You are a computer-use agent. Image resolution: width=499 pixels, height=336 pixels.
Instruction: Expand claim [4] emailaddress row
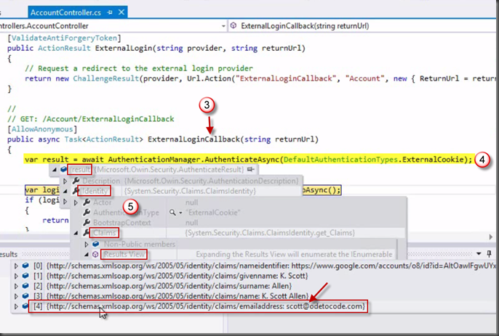point(16,306)
